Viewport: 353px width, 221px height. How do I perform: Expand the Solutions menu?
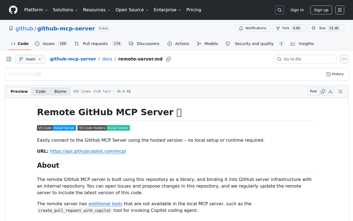65,10
